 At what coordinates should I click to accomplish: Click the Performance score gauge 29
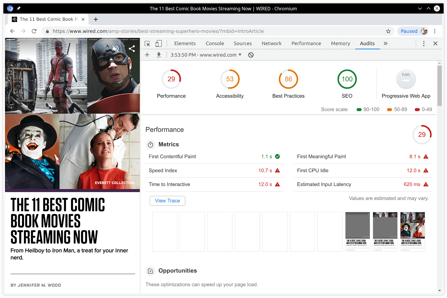coord(171,79)
